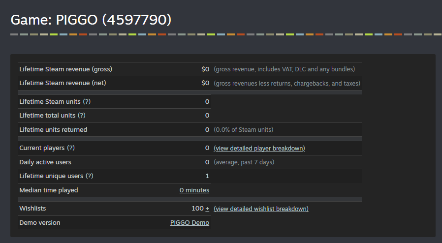Click the gross revenue $0 value
442x243 pixels.
[205, 69]
